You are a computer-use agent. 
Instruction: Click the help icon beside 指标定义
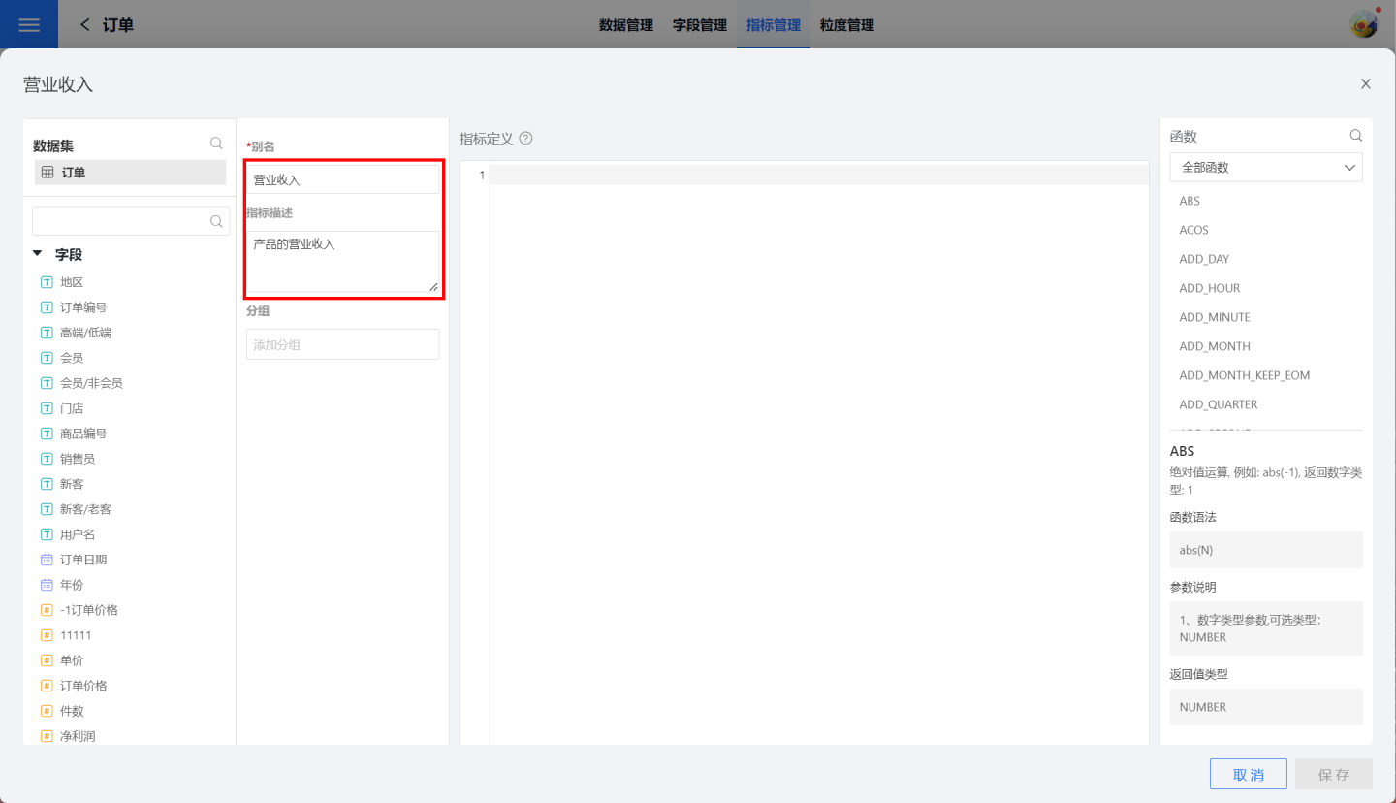coord(525,139)
